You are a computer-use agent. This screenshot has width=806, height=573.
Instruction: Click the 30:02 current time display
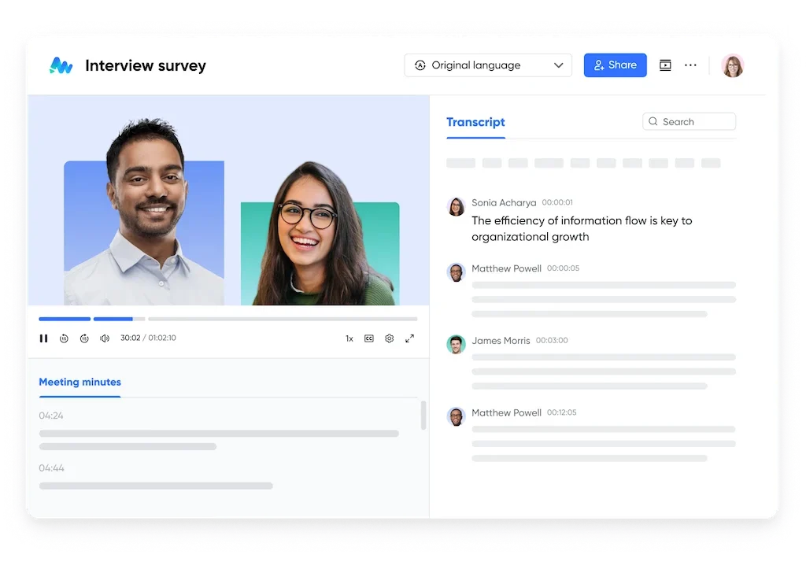(x=130, y=338)
